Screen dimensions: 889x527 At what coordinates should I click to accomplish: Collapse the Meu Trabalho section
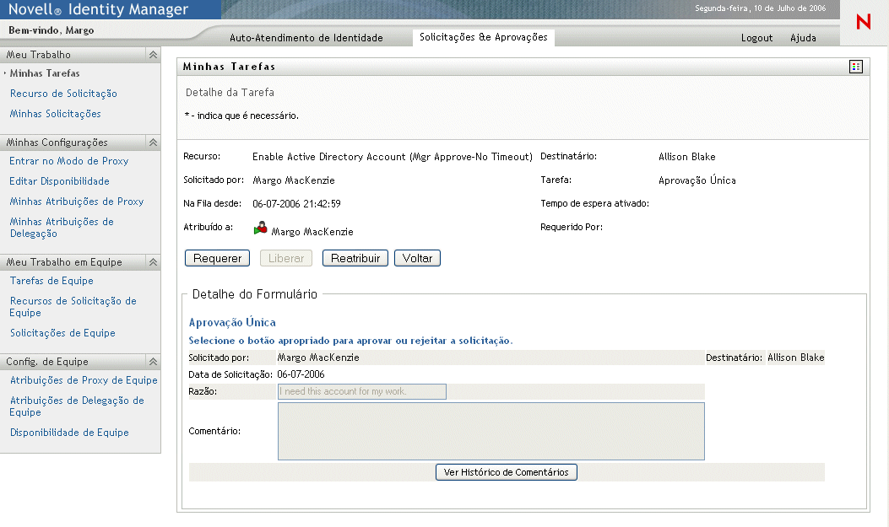pos(153,55)
